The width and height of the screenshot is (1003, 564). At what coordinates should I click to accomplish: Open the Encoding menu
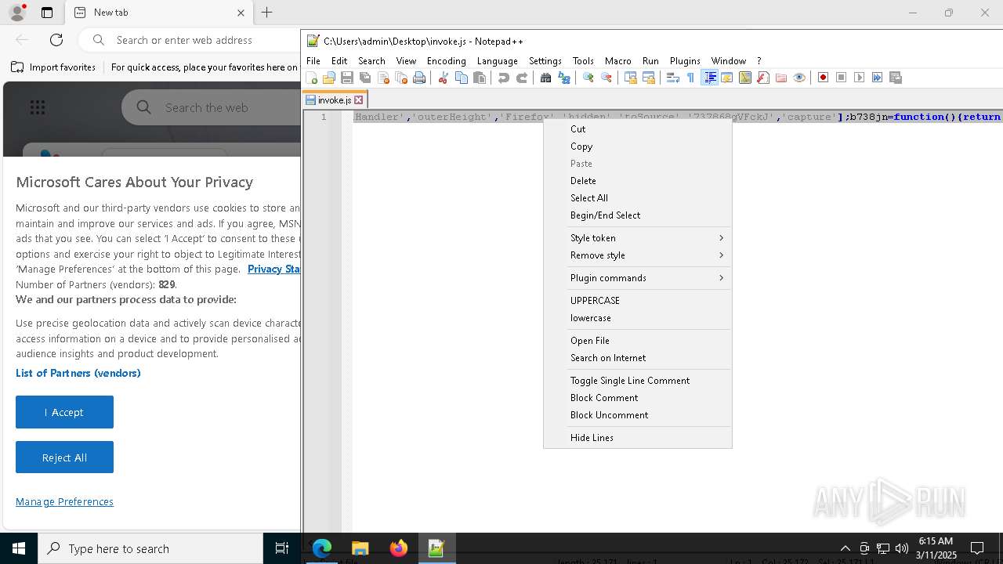coord(446,60)
